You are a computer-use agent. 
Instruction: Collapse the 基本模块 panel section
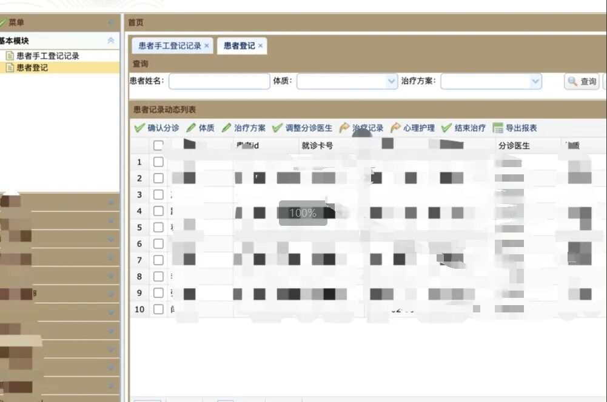110,41
